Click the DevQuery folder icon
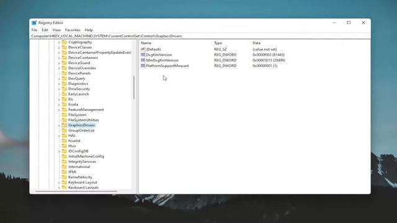 [x=65, y=79]
